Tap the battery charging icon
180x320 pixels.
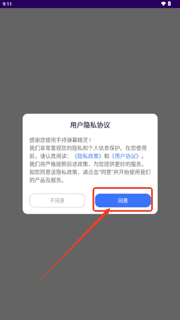pos(169,4)
